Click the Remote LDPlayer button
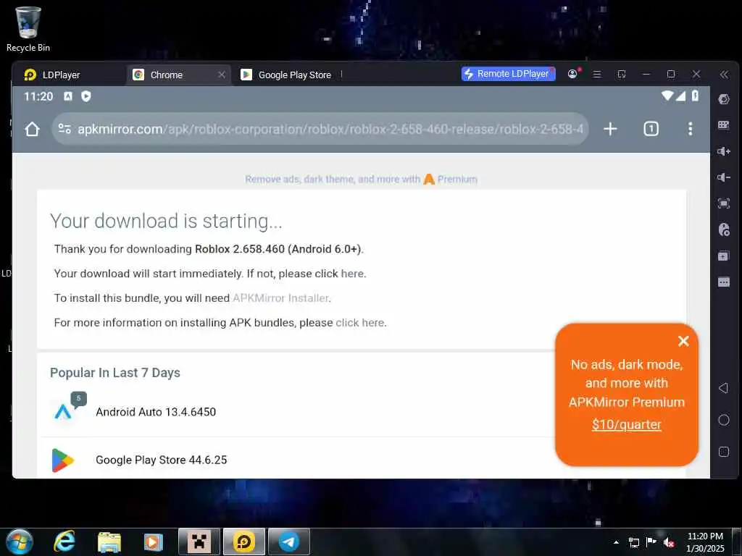Screen dimensions: 742x556 508,74
